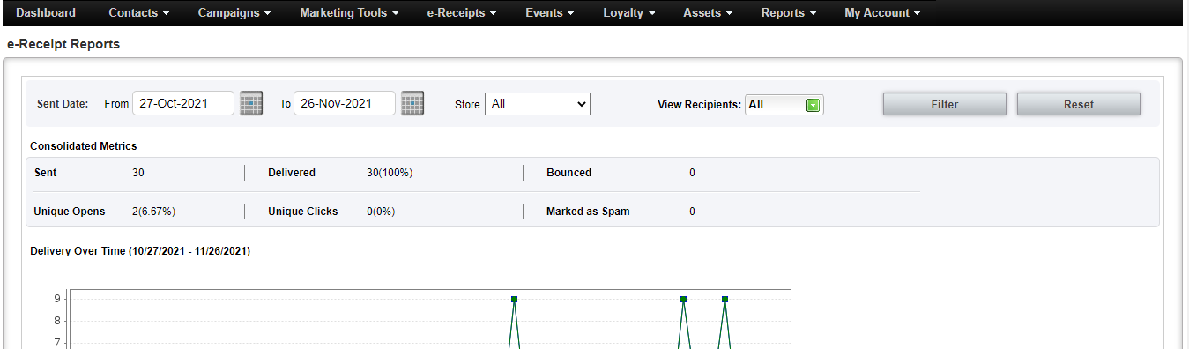The width and height of the screenshot is (1189, 349).
Task: Expand the Loyalty menu
Action: pyautogui.click(x=629, y=12)
